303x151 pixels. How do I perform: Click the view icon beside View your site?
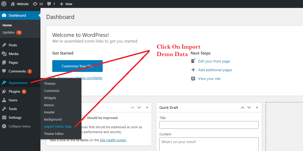pyautogui.click(x=193, y=79)
